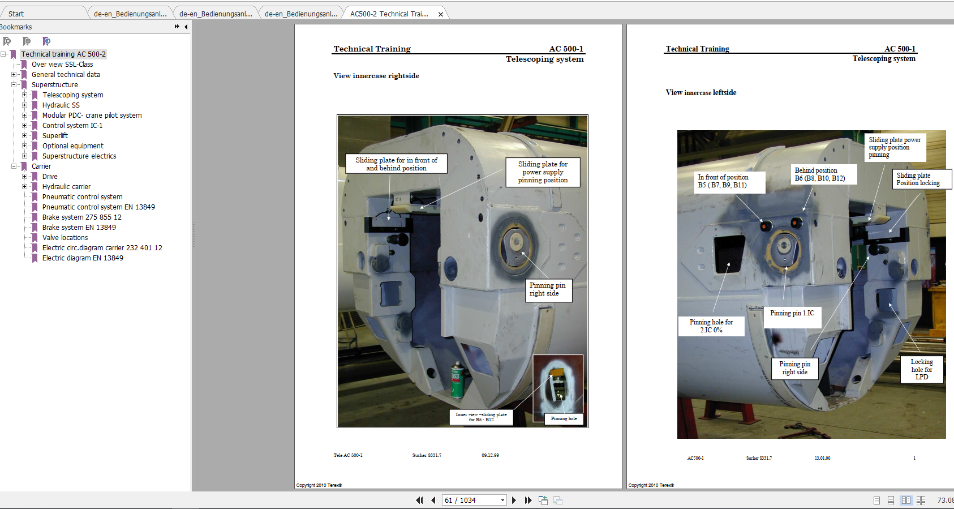The width and height of the screenshot is (954, 509).
Task: Click bookmark icon beside Technical training AC 500-2
Action: [14, 54]
